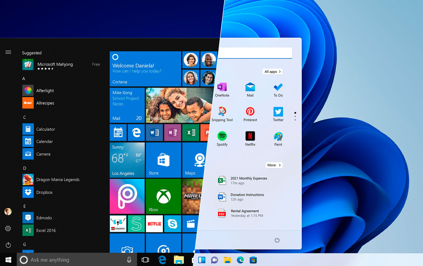This screenshot has height=266, width=423.
Task: Launch Snipping Tool from pinned apps
Action: pos(222,114)
